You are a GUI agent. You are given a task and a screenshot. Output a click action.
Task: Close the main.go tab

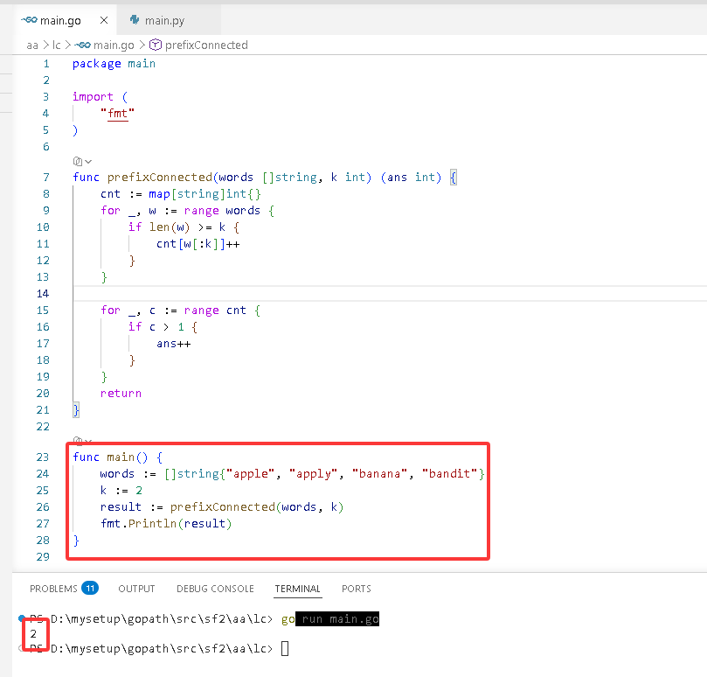[x=104, y=20]
